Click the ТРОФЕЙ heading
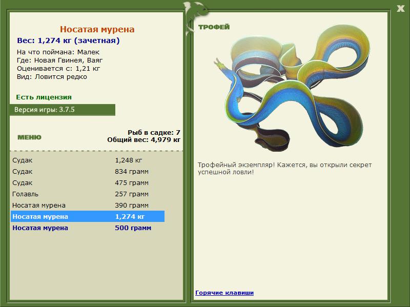410x307 pixels. (214, 27)
